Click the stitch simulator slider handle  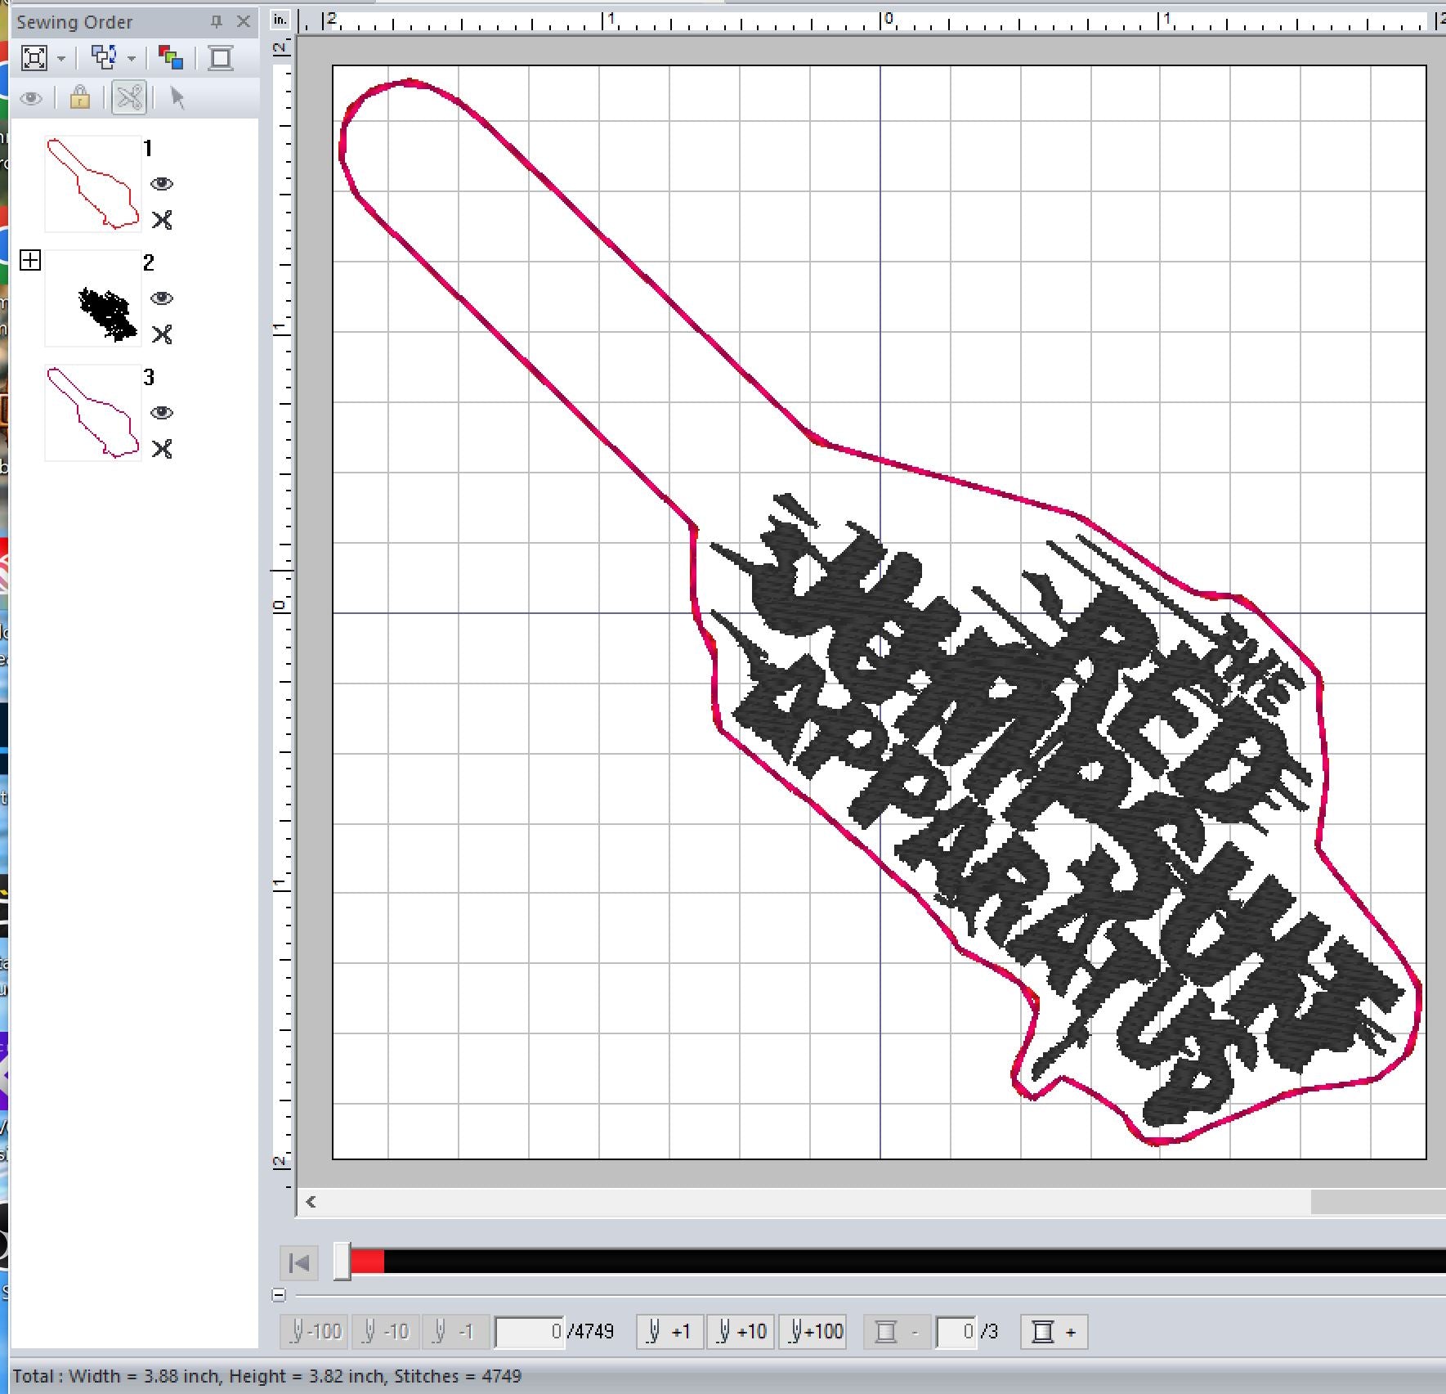point(342,1262)
